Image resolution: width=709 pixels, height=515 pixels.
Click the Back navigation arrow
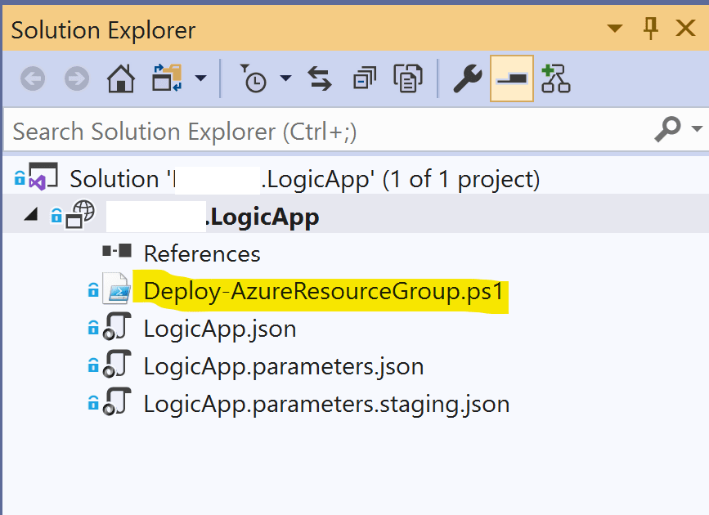pos(33,78)
